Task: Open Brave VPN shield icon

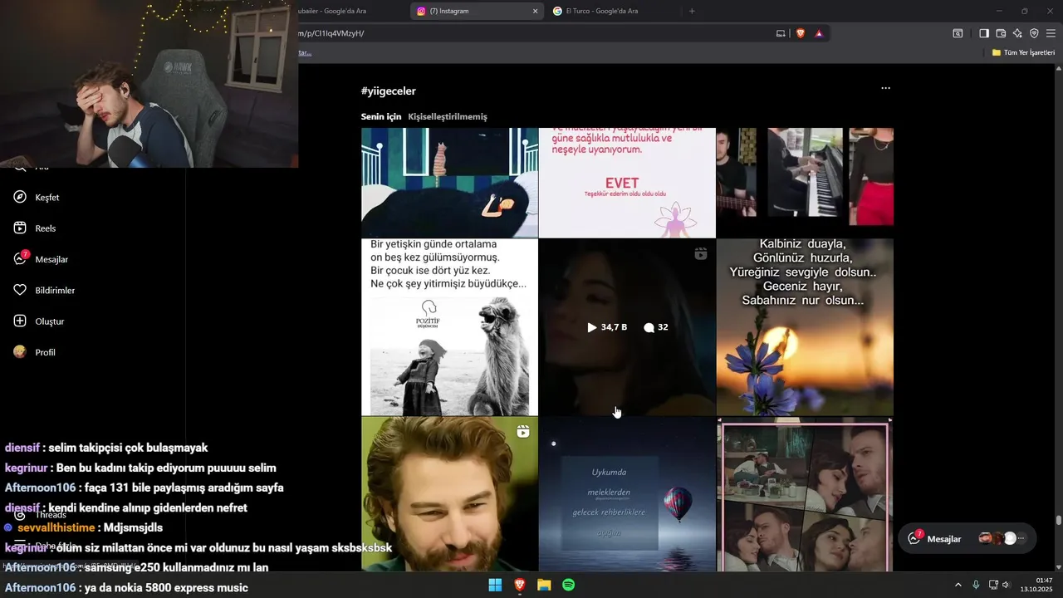Action: tap(1034, 33)
